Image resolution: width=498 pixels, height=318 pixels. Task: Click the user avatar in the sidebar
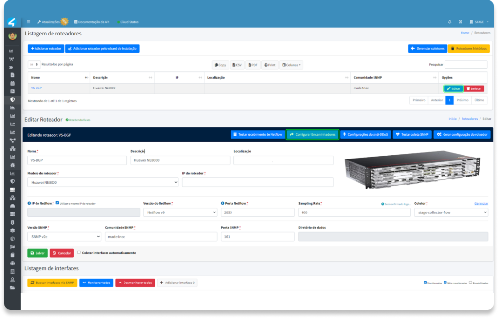point(13,36)
